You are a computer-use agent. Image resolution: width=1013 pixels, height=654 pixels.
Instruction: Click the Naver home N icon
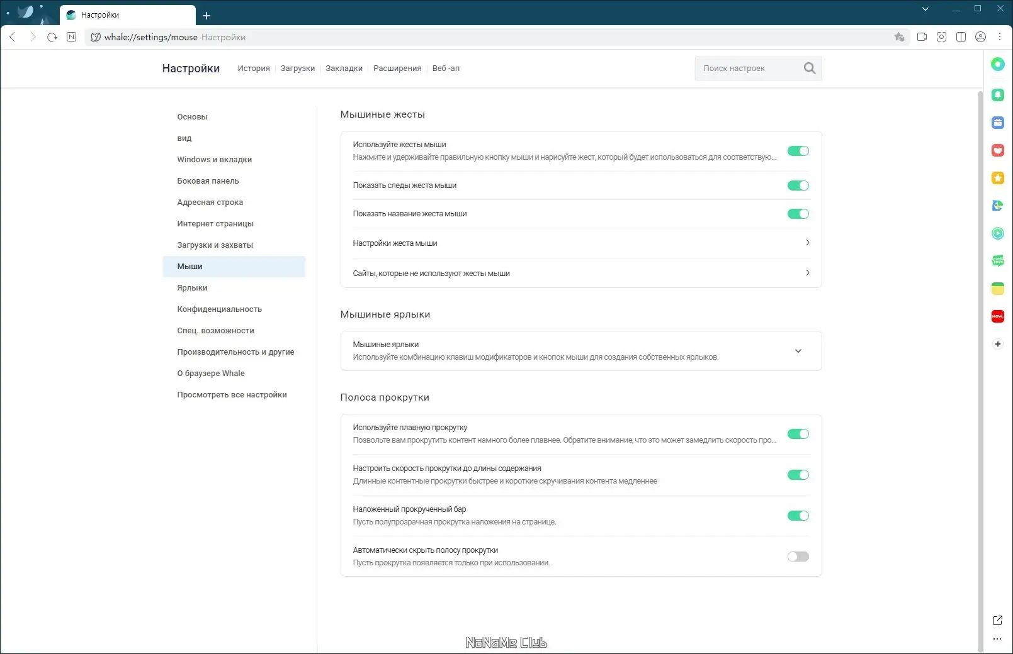click(x=72, y=37)
